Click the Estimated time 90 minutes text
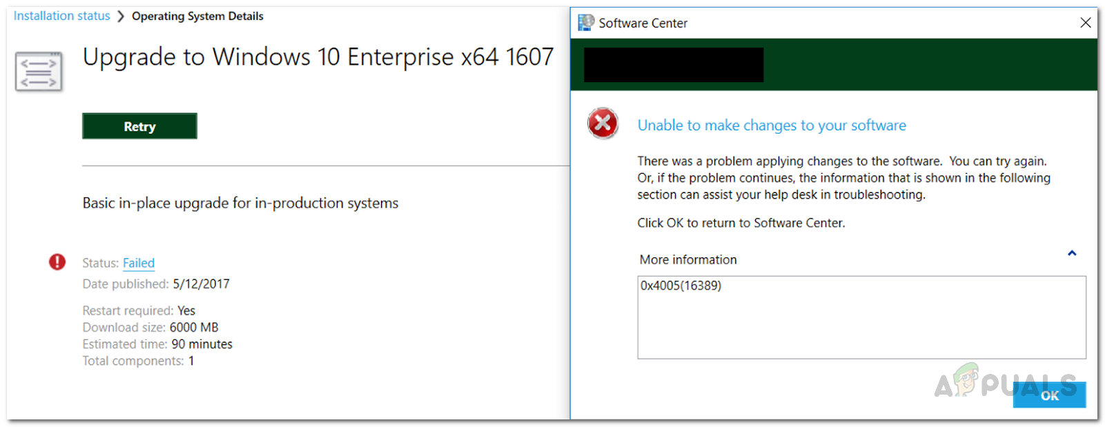Viewport: 1105px width, 427px height. [x=157, y=344]
